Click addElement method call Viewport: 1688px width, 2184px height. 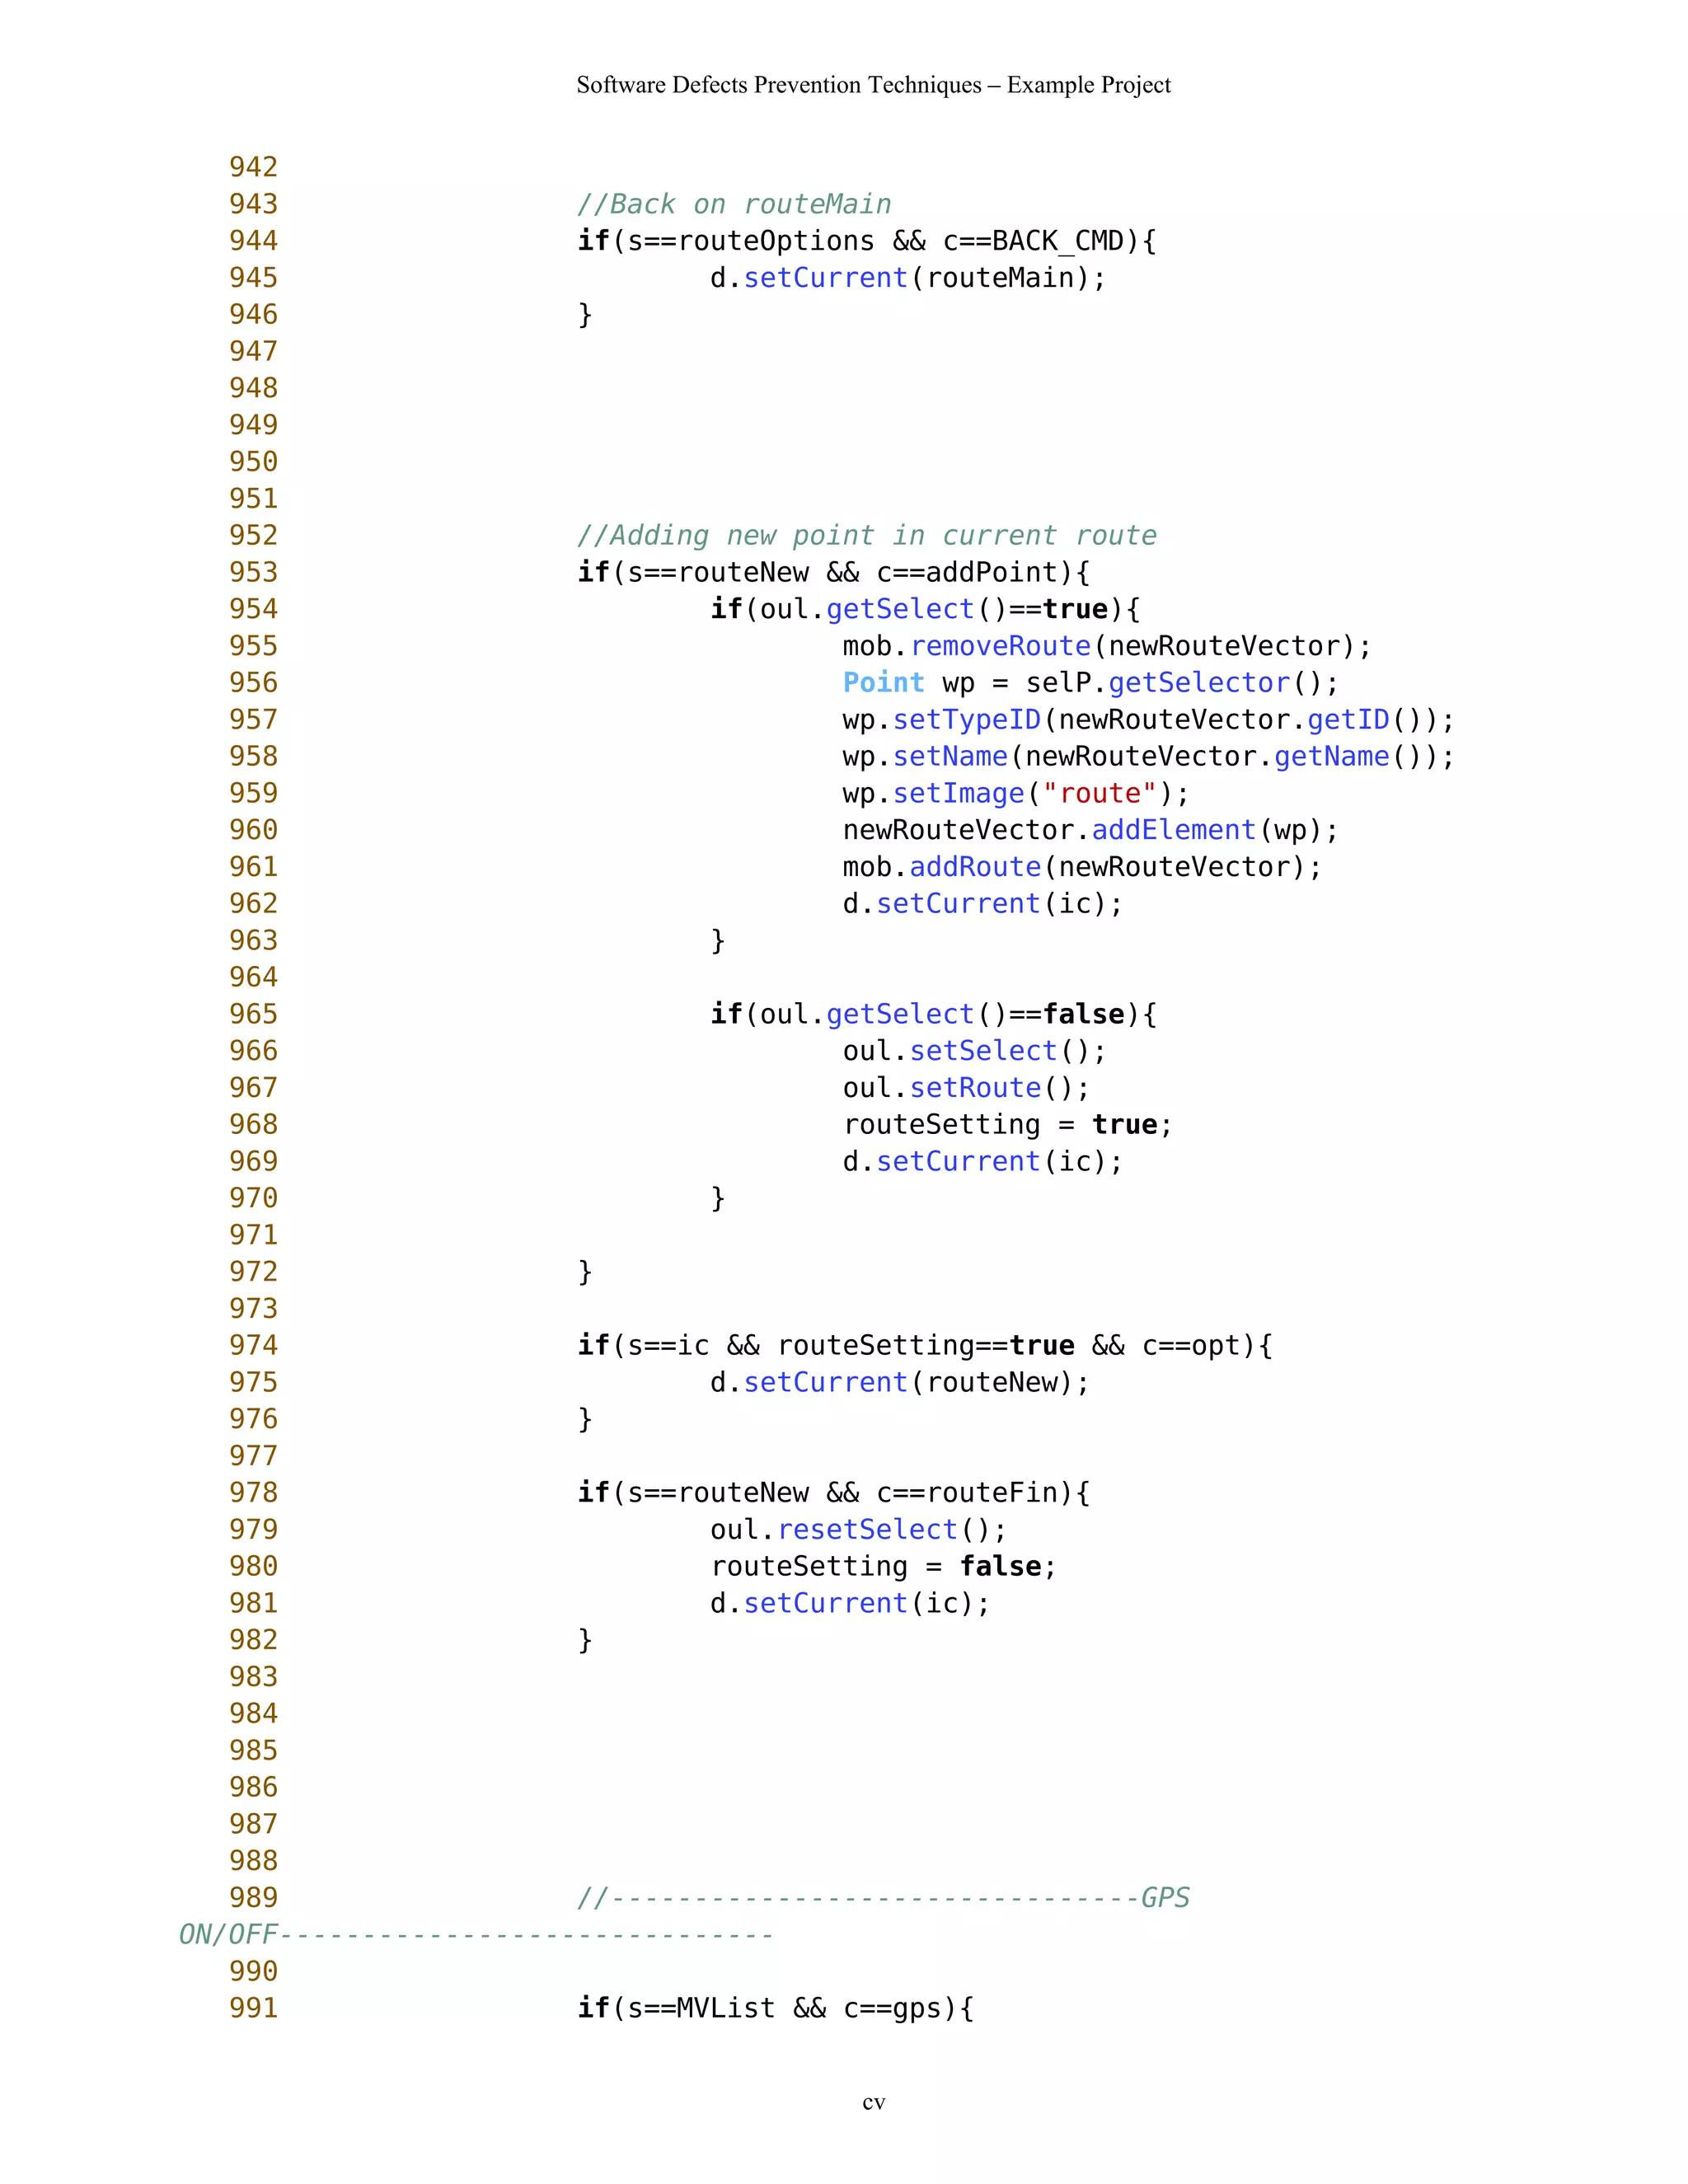pyautogui.click(x=1173, y=830)
